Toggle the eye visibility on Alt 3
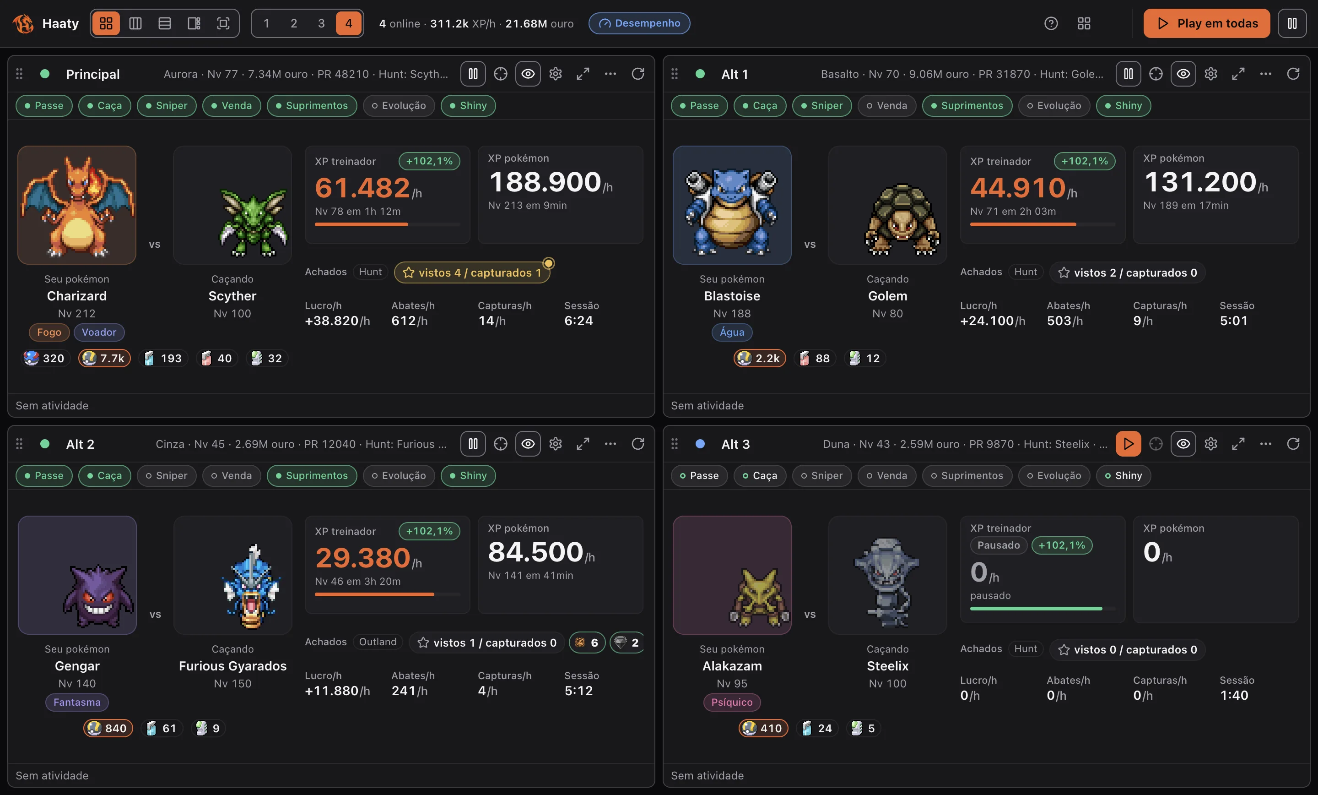Screen dimensions: 1318x795 (1183, 444)
